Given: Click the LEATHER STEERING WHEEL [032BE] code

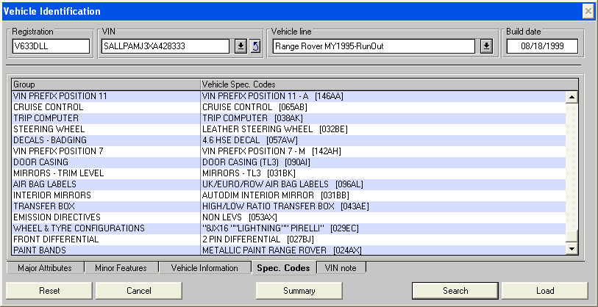Looking at the screenshot, I should pos(275,129).
